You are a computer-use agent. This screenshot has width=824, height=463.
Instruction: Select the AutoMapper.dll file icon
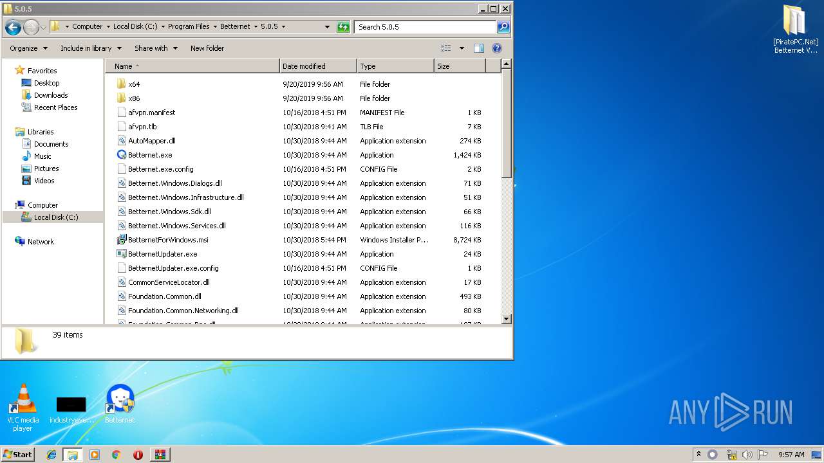pos(122,141)
